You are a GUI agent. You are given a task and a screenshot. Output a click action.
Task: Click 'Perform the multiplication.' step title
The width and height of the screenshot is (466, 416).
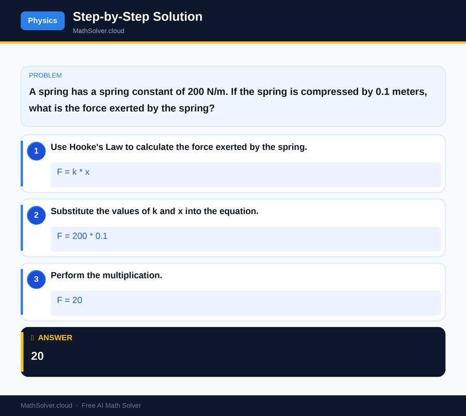(106, 275)
